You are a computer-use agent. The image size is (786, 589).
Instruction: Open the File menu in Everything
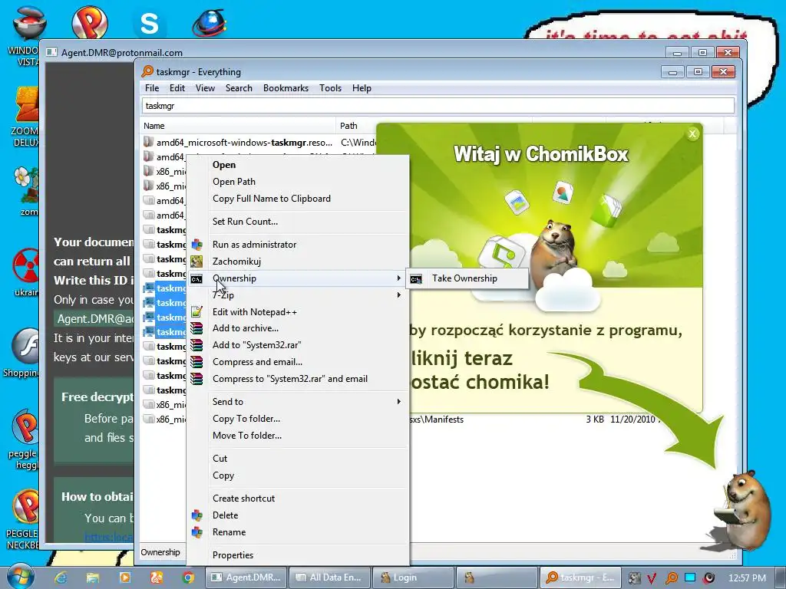[152, 88]
